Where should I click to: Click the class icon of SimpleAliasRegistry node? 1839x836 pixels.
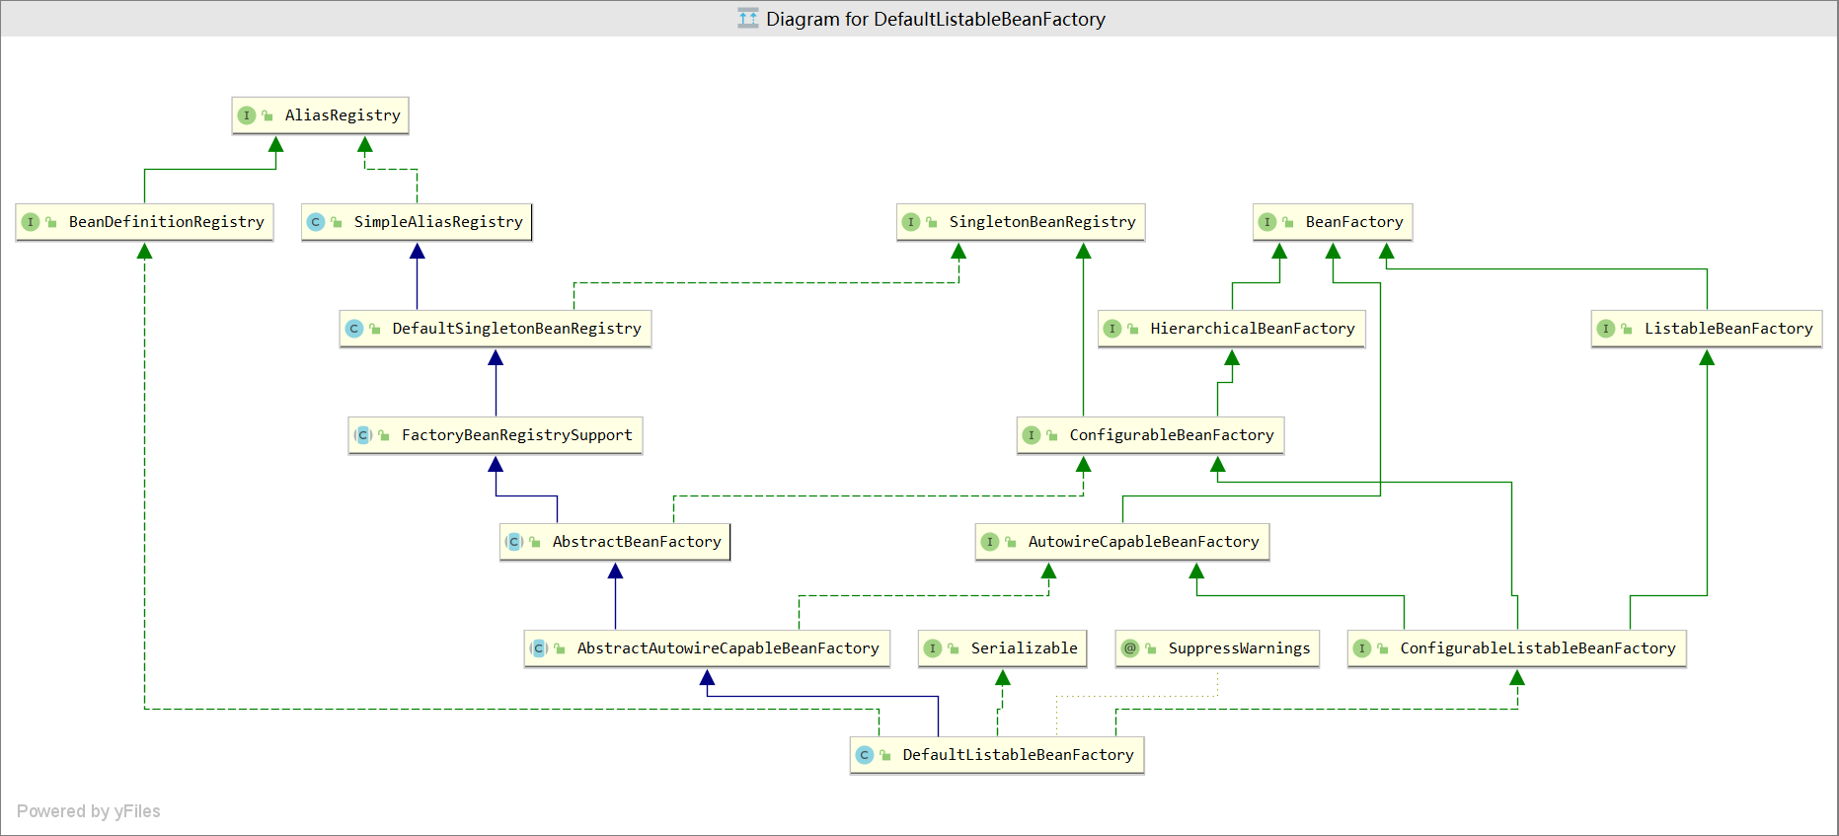(316, 222)
